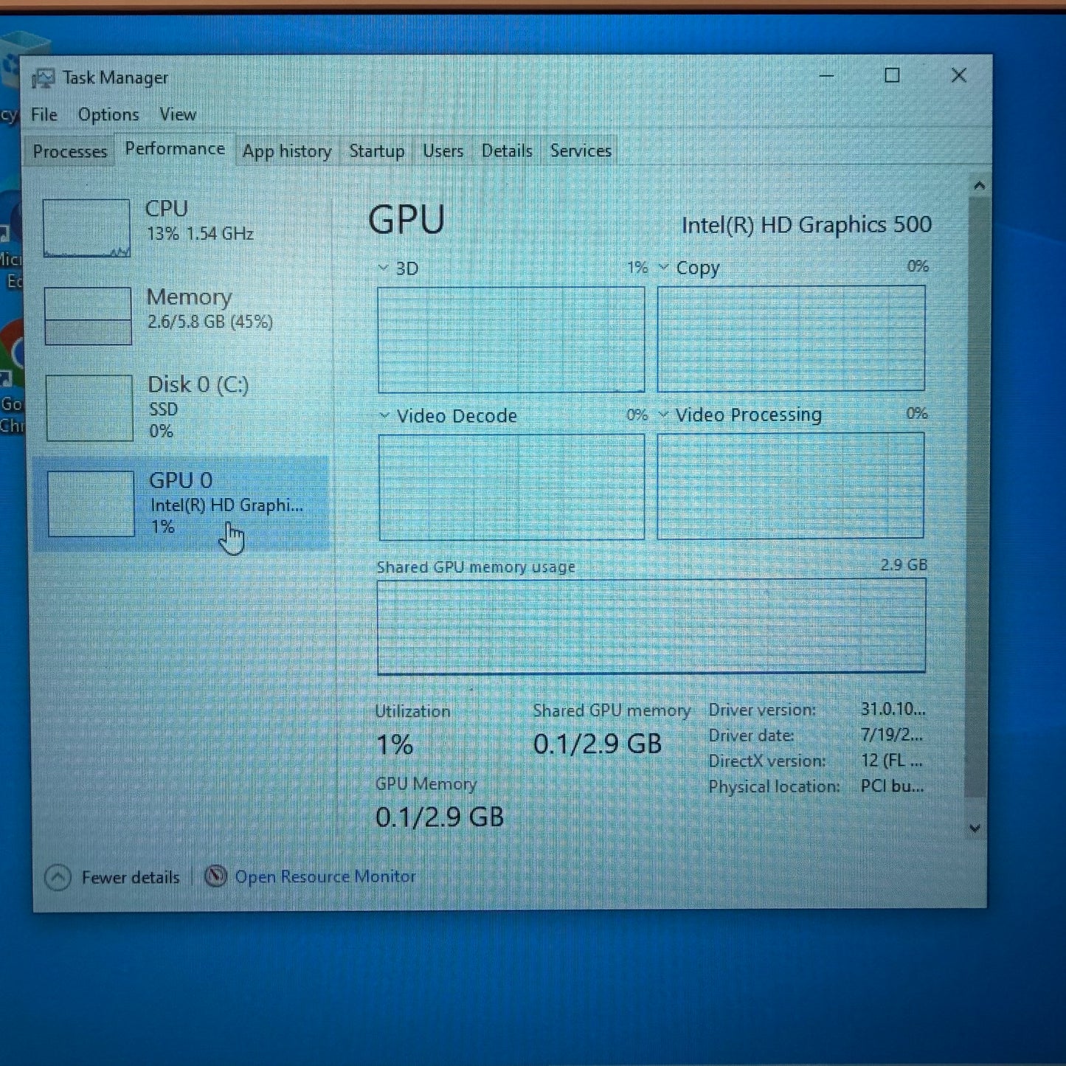Screen dimensions: 1066x1066
Task: Open the Services tab
Action: [x=581, y=150]
